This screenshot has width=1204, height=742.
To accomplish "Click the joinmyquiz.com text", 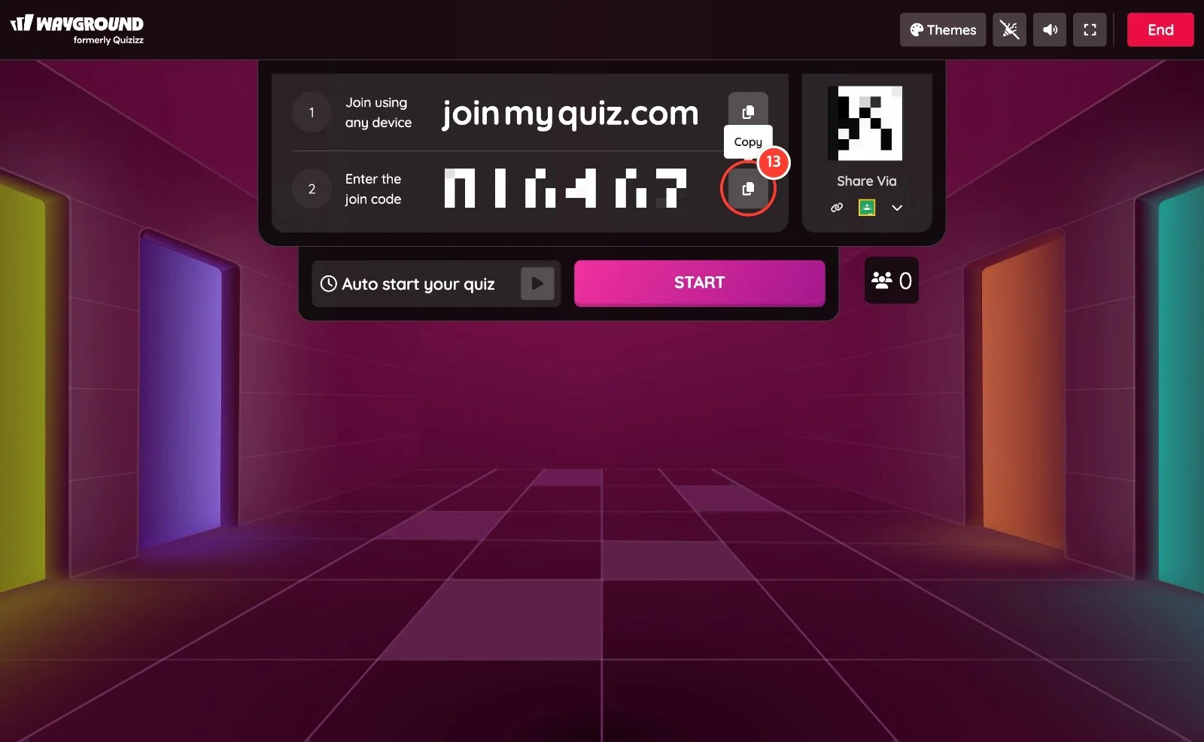I will (570, 114).
